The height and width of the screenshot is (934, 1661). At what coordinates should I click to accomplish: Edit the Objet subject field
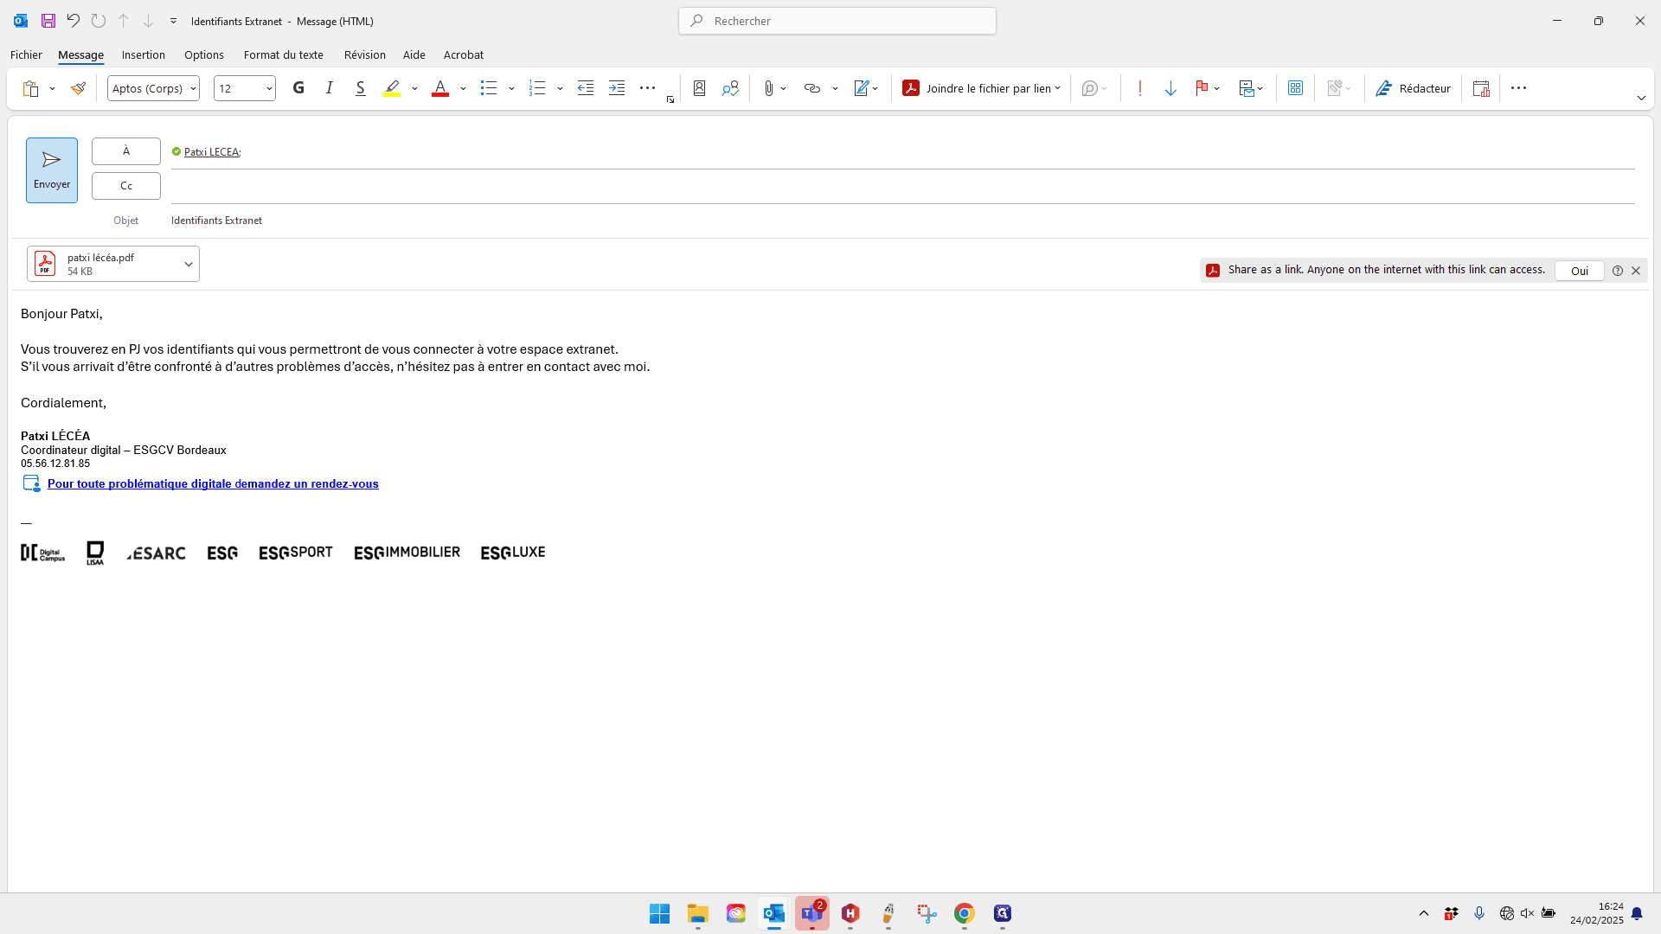[902, 221]
